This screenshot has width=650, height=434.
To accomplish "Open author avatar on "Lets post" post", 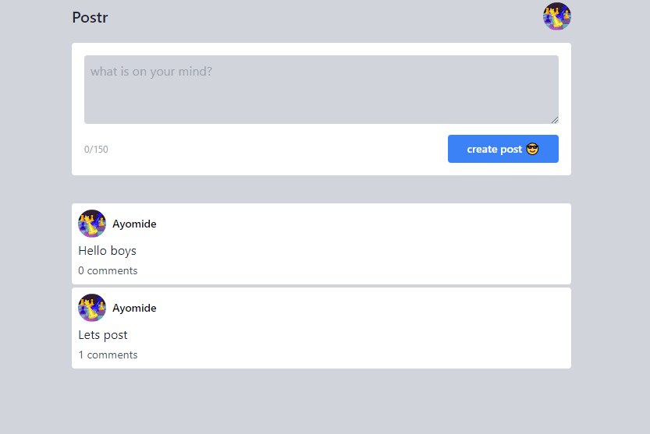I will [92, 308].
